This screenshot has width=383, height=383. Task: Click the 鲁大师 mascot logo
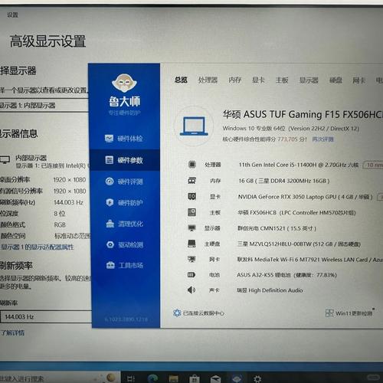pyautogui.click(x=124, y=83)
